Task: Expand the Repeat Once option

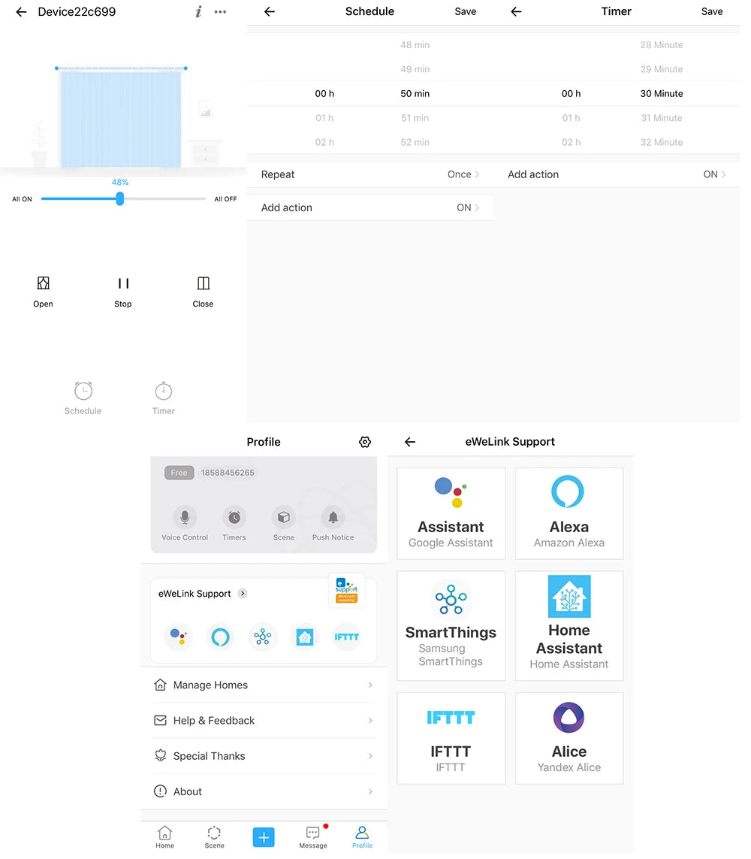Action: point(463,174)
